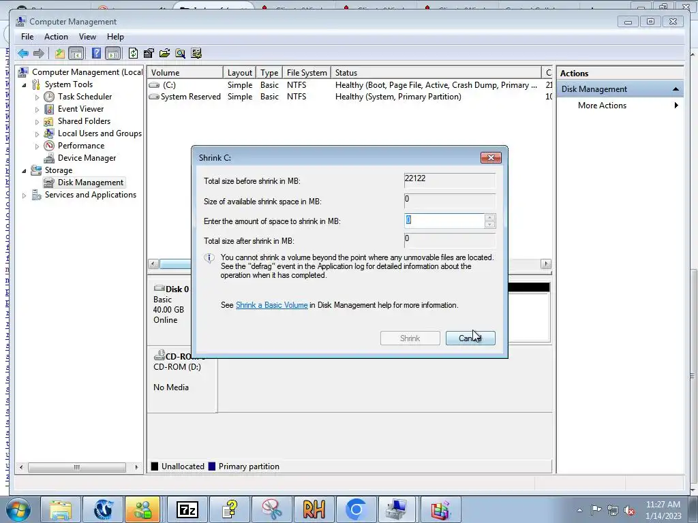The width and height of the screenshot is (698, 523).
Task: Click the Windows Start orb
Action: coord(18,509)
